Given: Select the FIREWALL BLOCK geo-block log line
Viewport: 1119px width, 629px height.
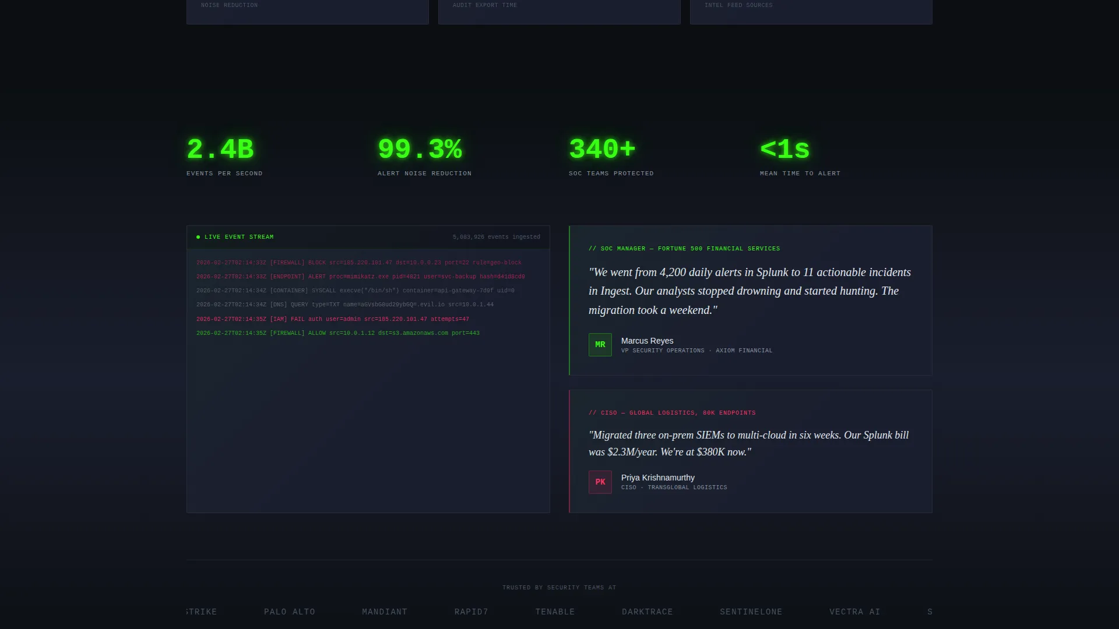Looking at the screenshot, I should click(x=359, y=263).
